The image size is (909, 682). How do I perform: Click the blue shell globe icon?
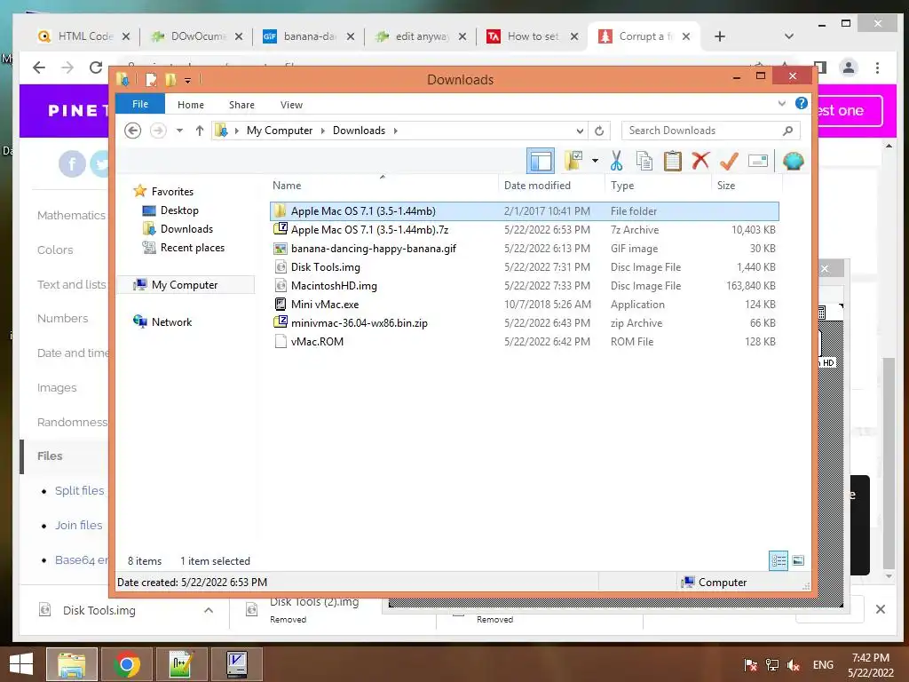[x=793, y=161]
